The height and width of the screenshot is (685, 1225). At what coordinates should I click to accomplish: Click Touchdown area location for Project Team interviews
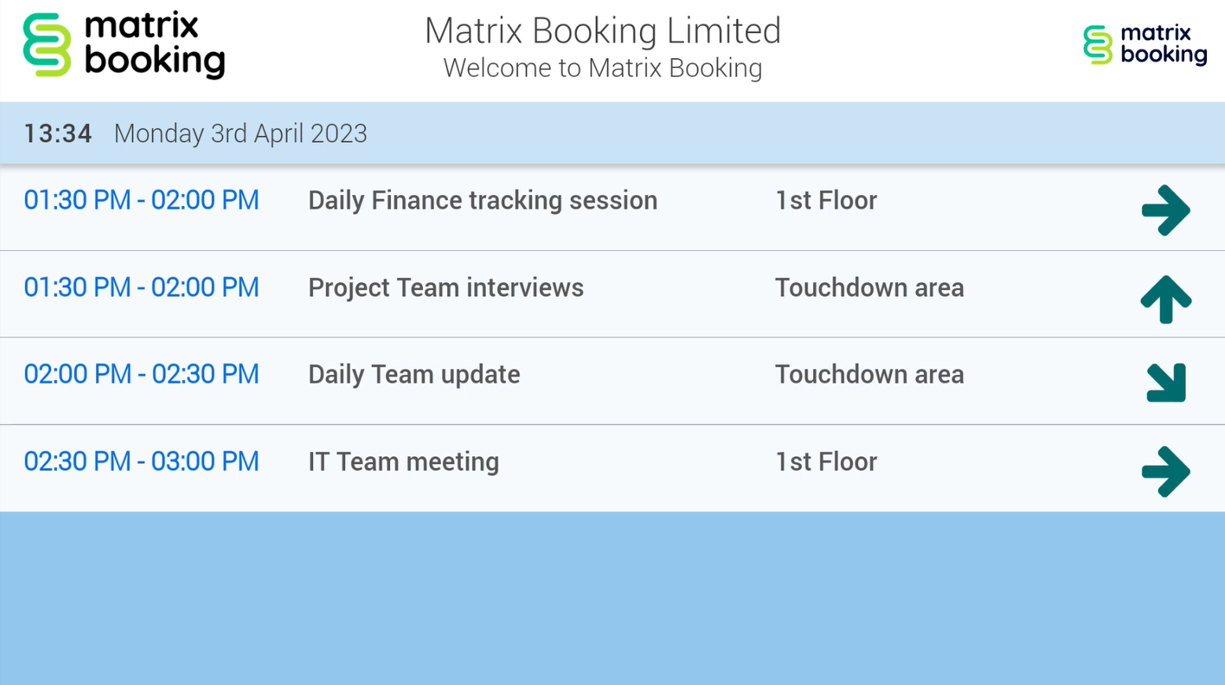869,288
